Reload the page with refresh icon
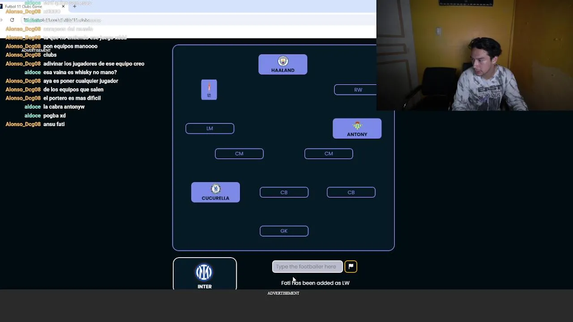This screenshot has height=322, width=573. (x=12, y=20)
